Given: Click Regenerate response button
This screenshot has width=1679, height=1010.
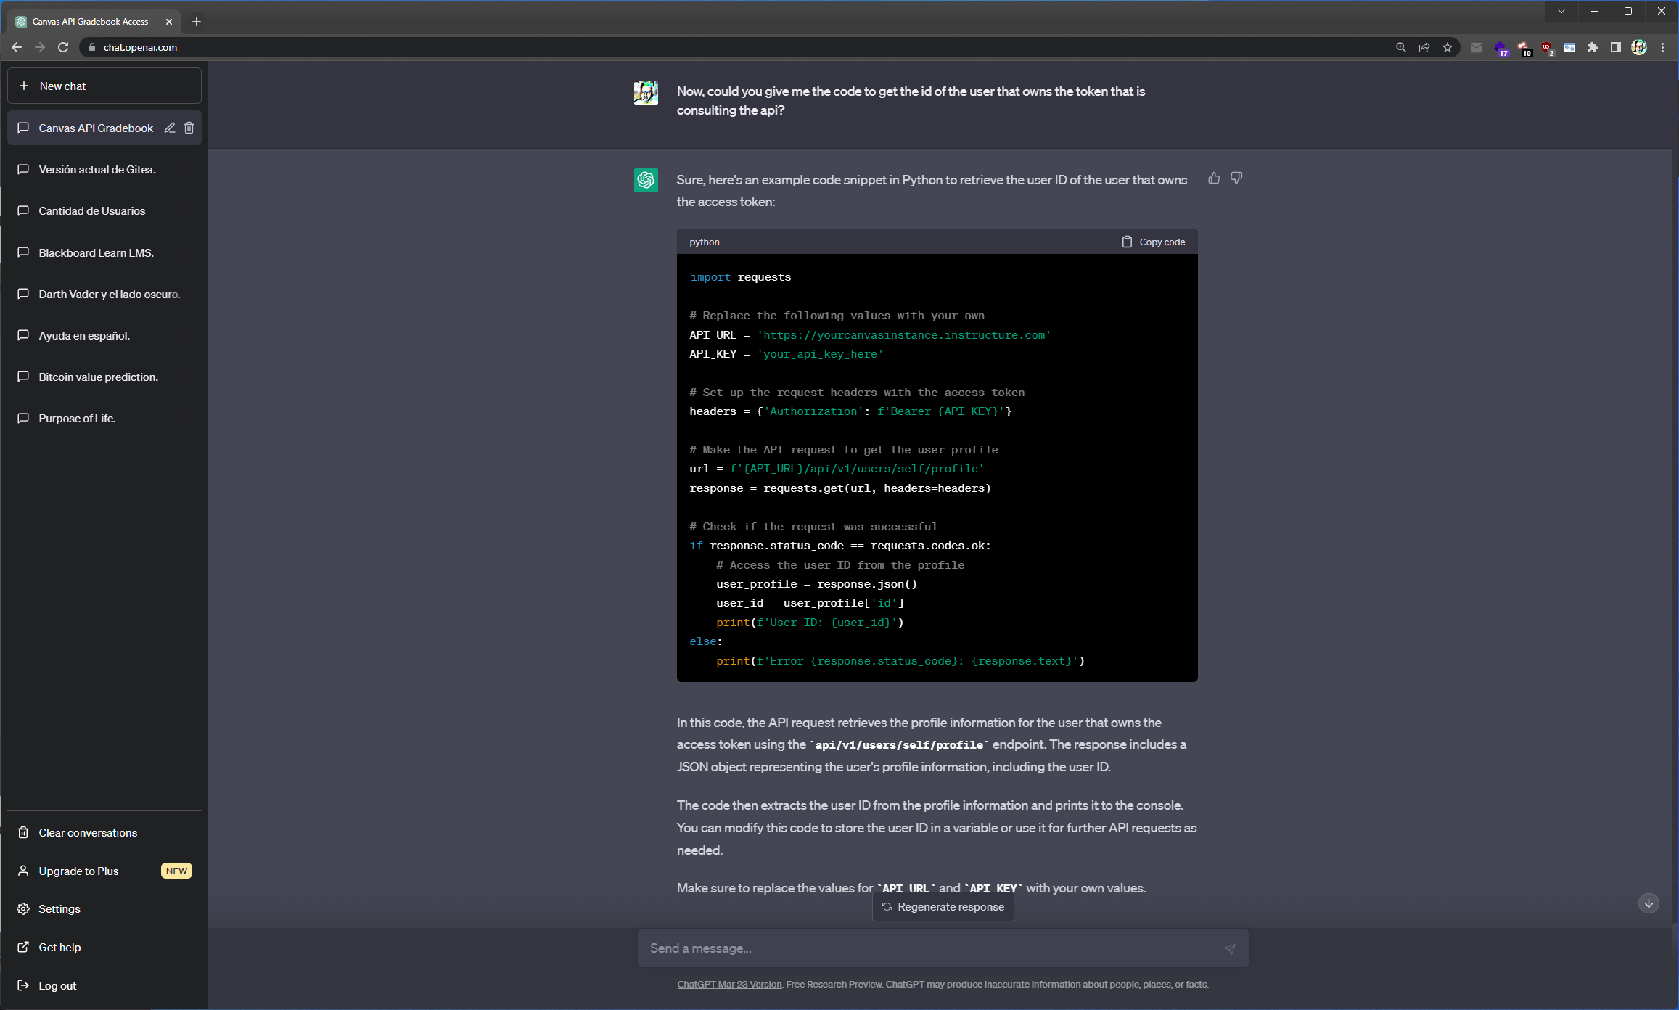Looking at the screenshot, I should pyautogui.click(x=943, y=907).
